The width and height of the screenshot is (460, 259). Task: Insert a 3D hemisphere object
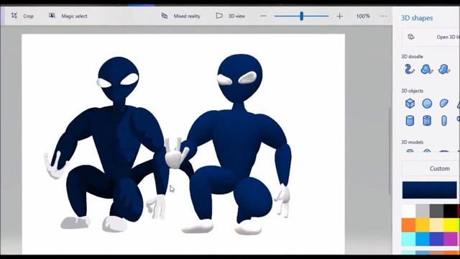(x=444, y=104)
